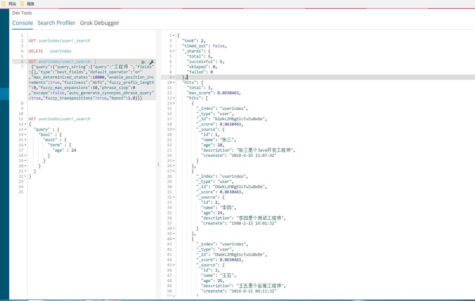Collapse the "term" block at line 16
This screenshot has width=475, height=301.
(25, 145)
